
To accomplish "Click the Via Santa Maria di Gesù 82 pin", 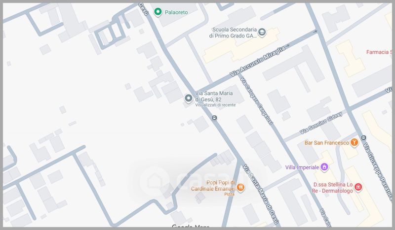I will (188, 99).
